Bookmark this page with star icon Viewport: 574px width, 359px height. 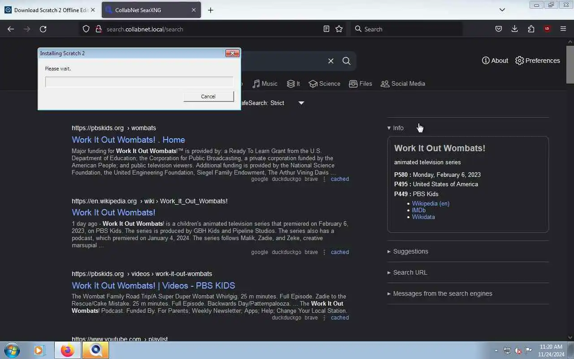pyautogui.click(x=339, y=29)
